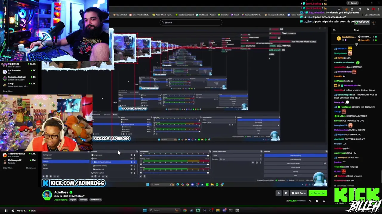382x214 pixels.
Task: Click the share icon next to viewer count
Action: [309, 201]
